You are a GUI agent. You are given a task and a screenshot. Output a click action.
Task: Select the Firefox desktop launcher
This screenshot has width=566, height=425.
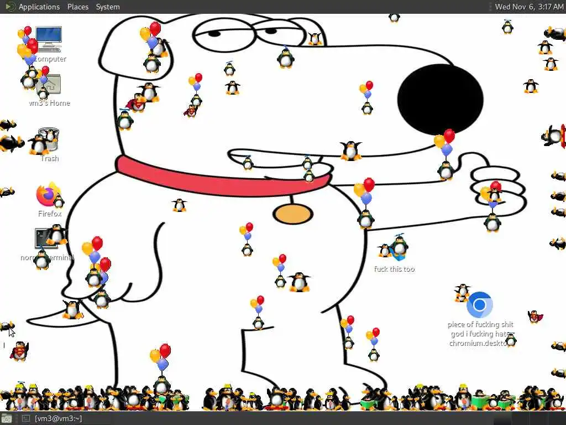tap(48, 194)
